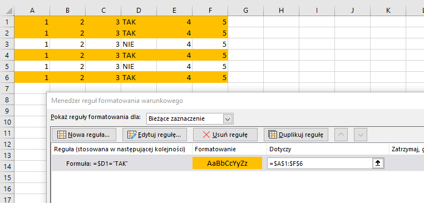Select column H header
Image resolution: width=424 pixels, height=203 pixels.
coord(281,11)
